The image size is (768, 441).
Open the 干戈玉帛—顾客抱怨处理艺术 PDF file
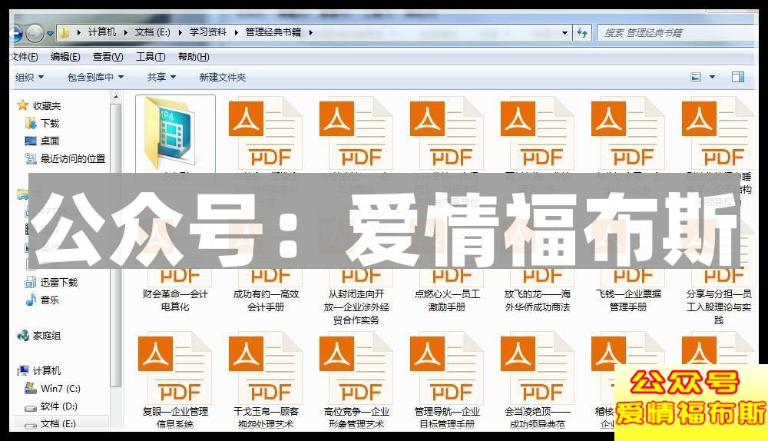tap(266, 369)
